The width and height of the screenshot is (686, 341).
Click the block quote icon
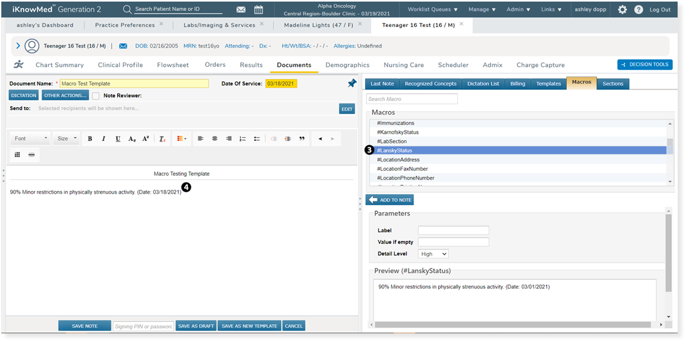pyautogui.click(x=301, y=138)
